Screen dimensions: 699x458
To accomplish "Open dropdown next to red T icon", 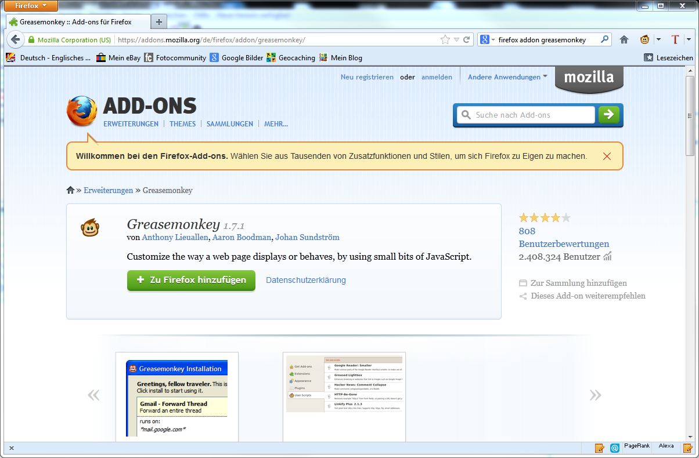I will [689, 40].
